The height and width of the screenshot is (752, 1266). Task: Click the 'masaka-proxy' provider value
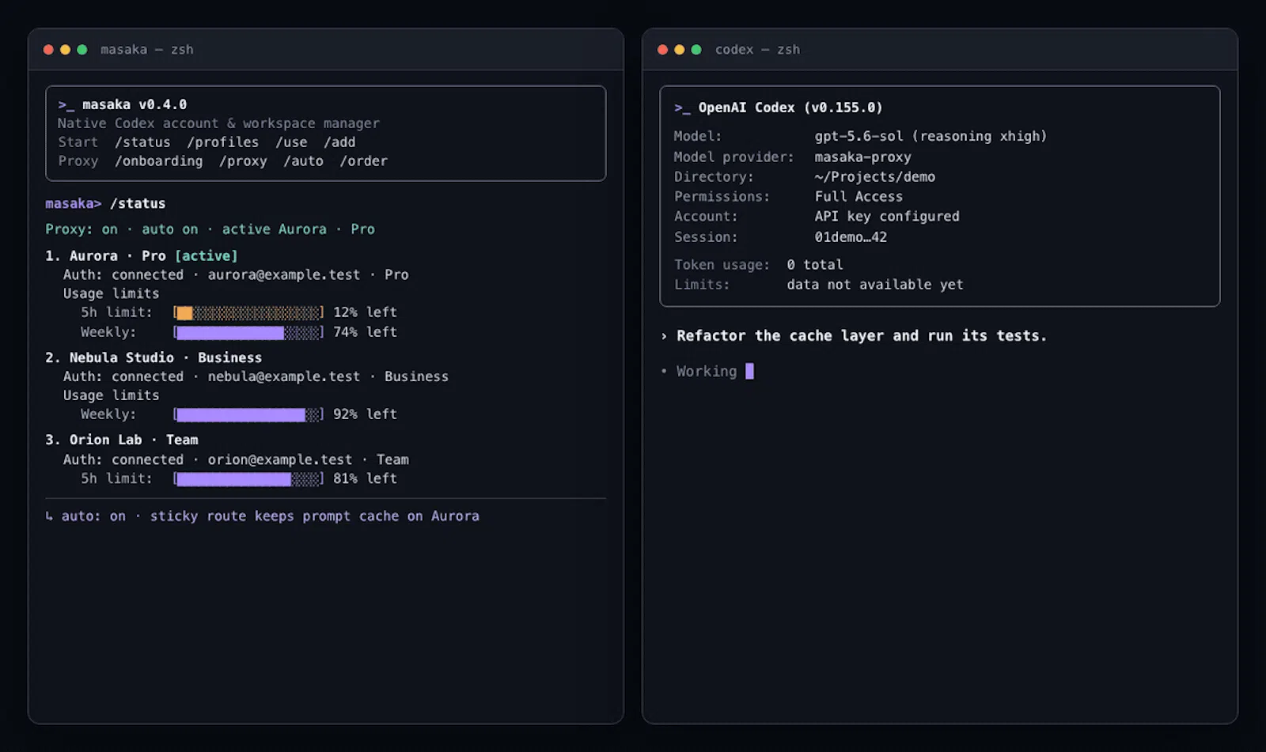[862, 157]
